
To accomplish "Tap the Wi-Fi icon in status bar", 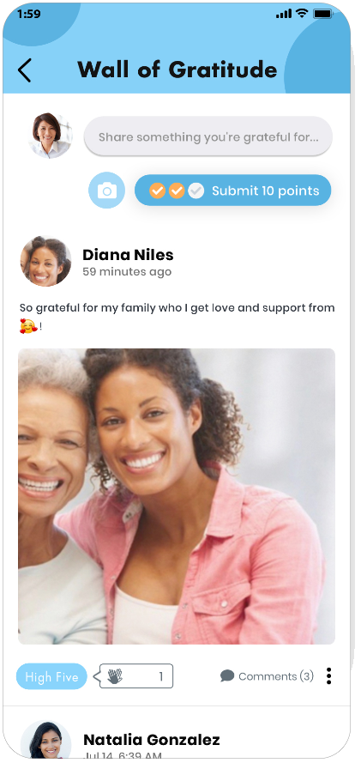I will pos(302,14).
